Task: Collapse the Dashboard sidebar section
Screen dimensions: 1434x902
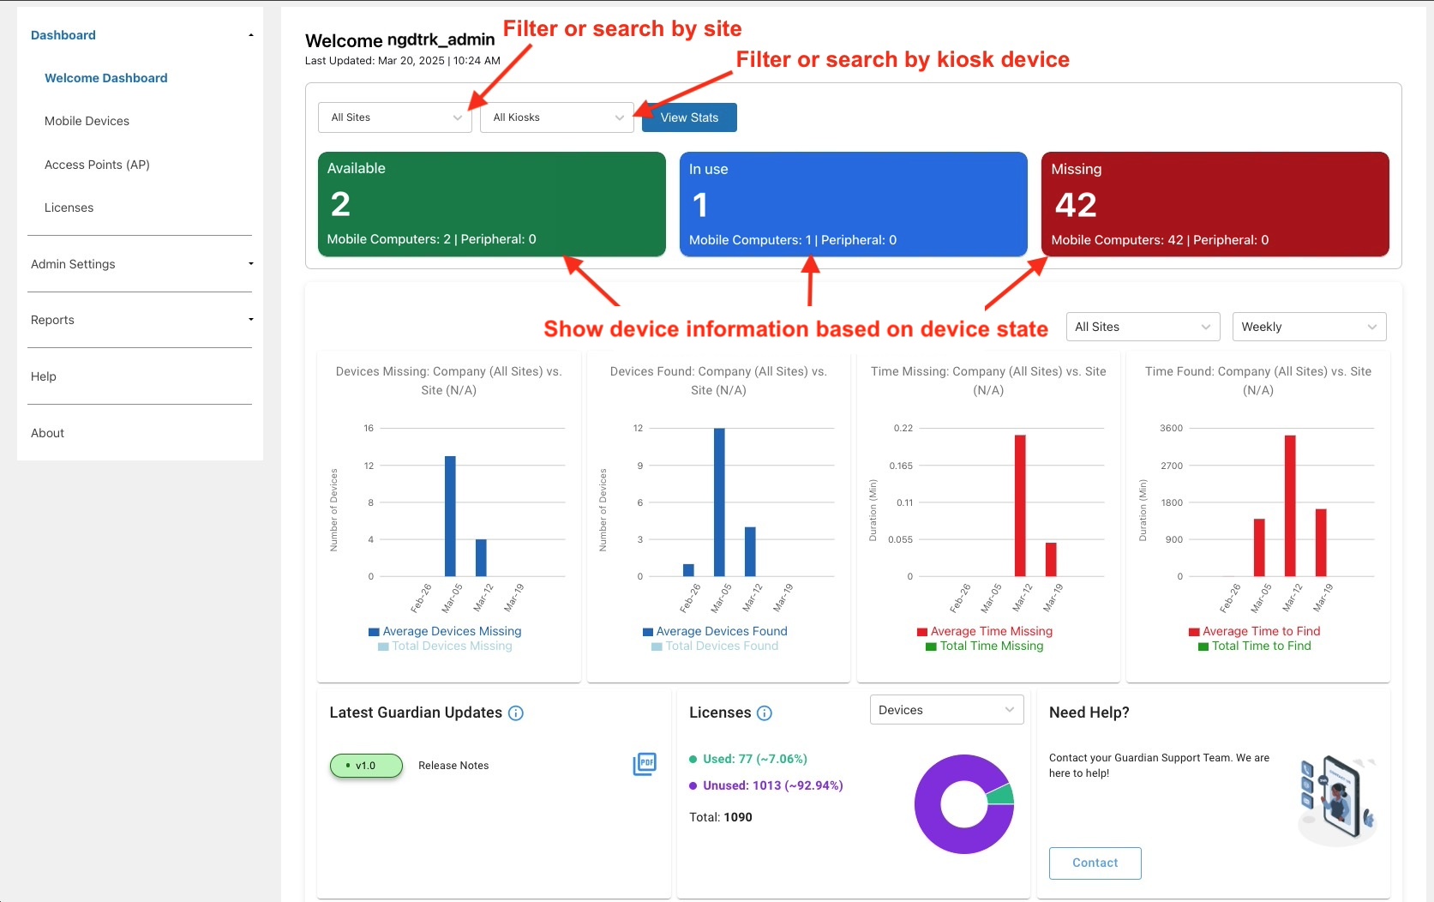Action: [250, 33]
